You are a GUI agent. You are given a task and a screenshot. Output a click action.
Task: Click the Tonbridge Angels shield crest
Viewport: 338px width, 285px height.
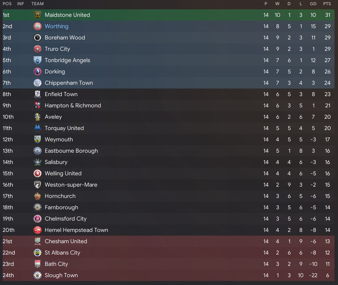point(37,60)
